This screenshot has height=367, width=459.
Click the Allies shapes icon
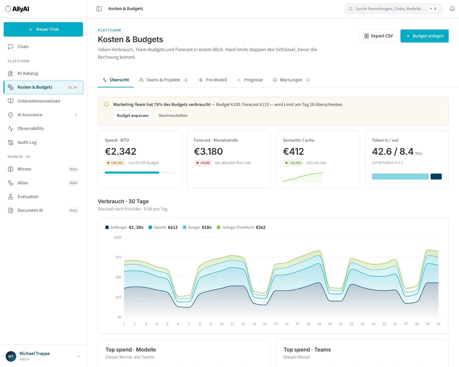pos(11,183)
